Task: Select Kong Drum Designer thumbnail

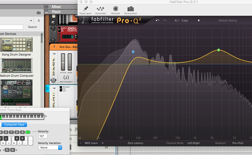Action: pos(16,45)
